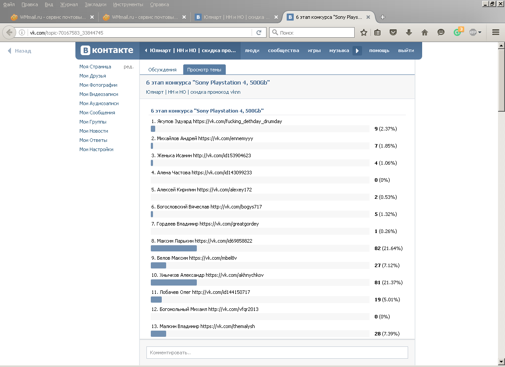The image size is (505, 367).
Task: Open музыка in VK header
Action: click(339, 50)
